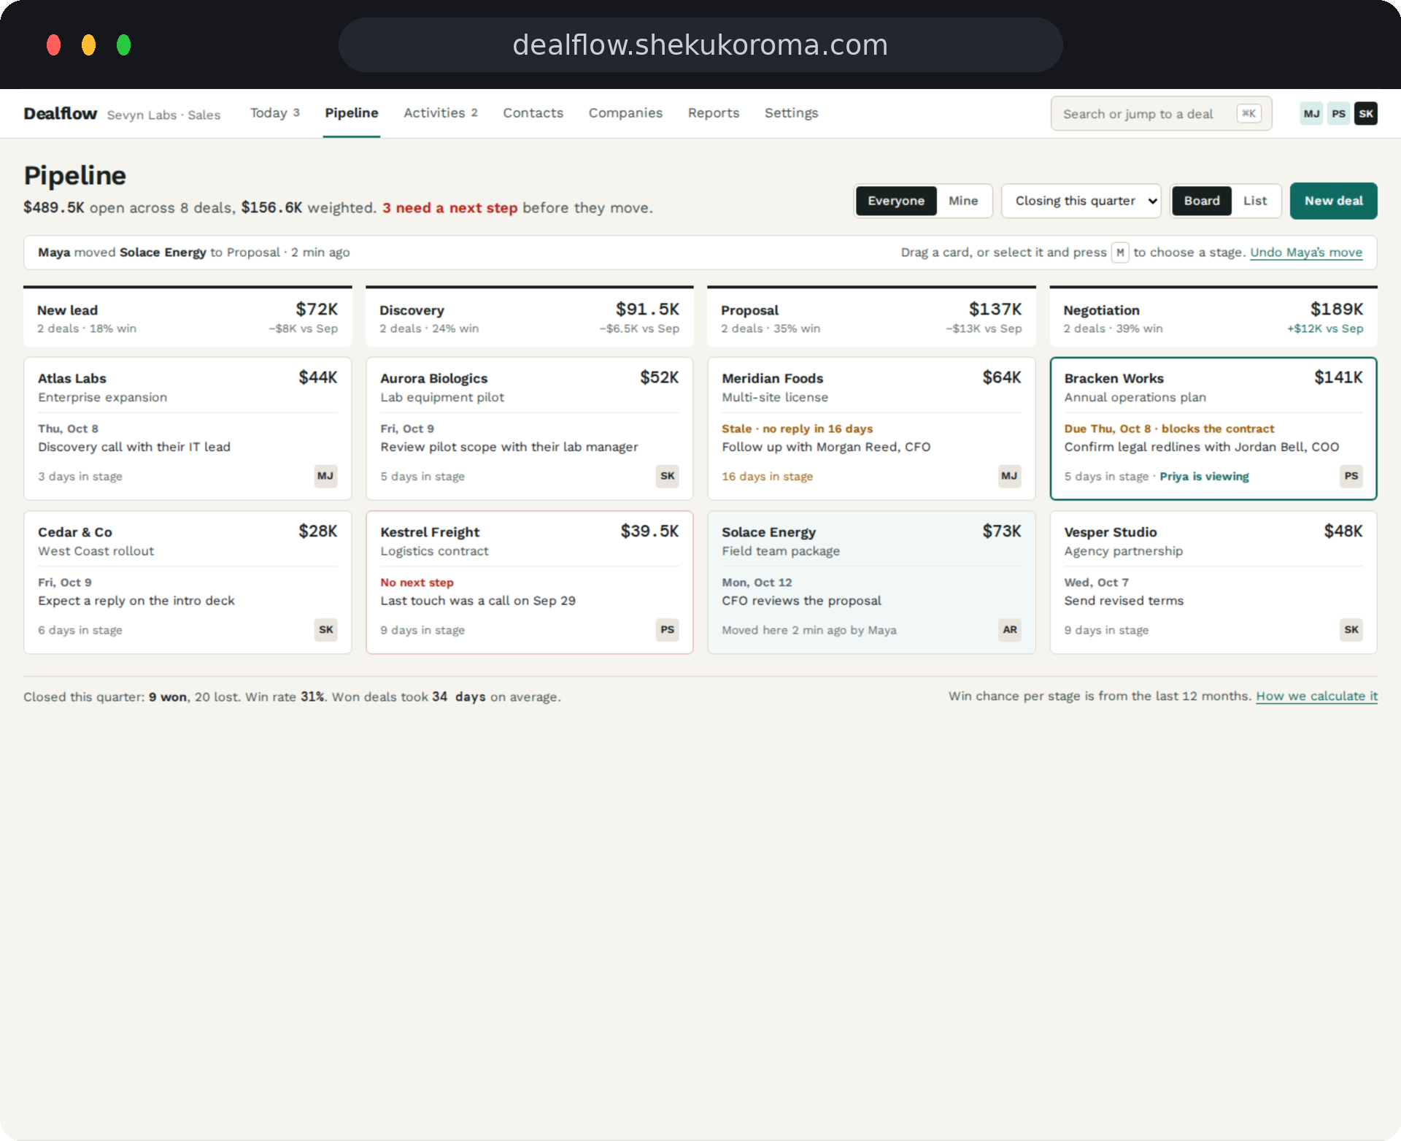Click the 'Priya is viewing' label

[x=1204, y=477]
